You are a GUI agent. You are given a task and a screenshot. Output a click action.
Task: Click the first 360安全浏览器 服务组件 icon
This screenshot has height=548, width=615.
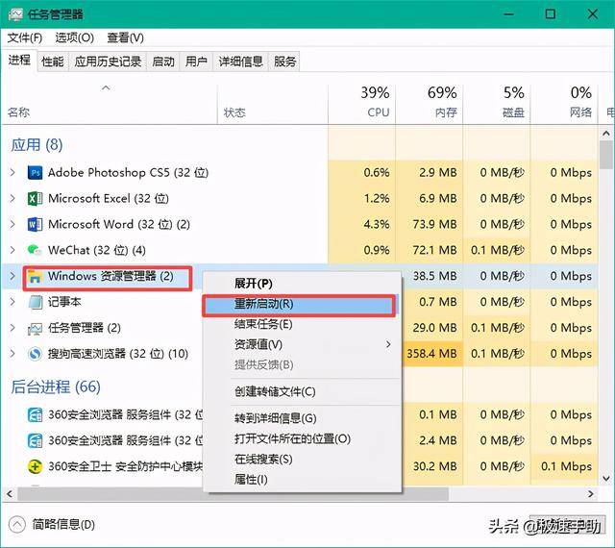tap(35, 415)
